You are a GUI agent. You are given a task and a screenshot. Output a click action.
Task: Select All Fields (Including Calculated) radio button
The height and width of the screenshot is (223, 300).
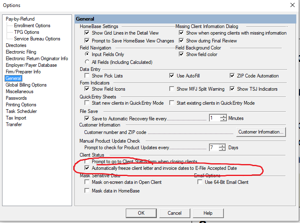[x=87, y=62]
